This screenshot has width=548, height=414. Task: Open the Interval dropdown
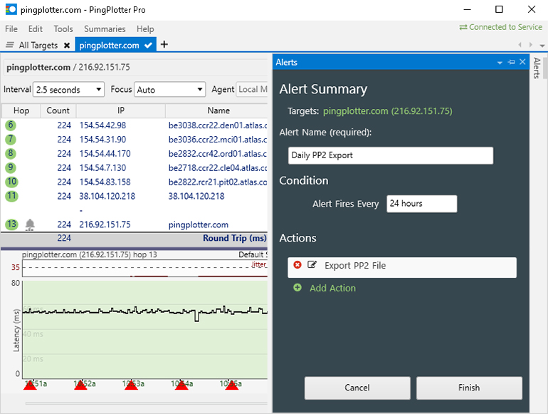69,90
